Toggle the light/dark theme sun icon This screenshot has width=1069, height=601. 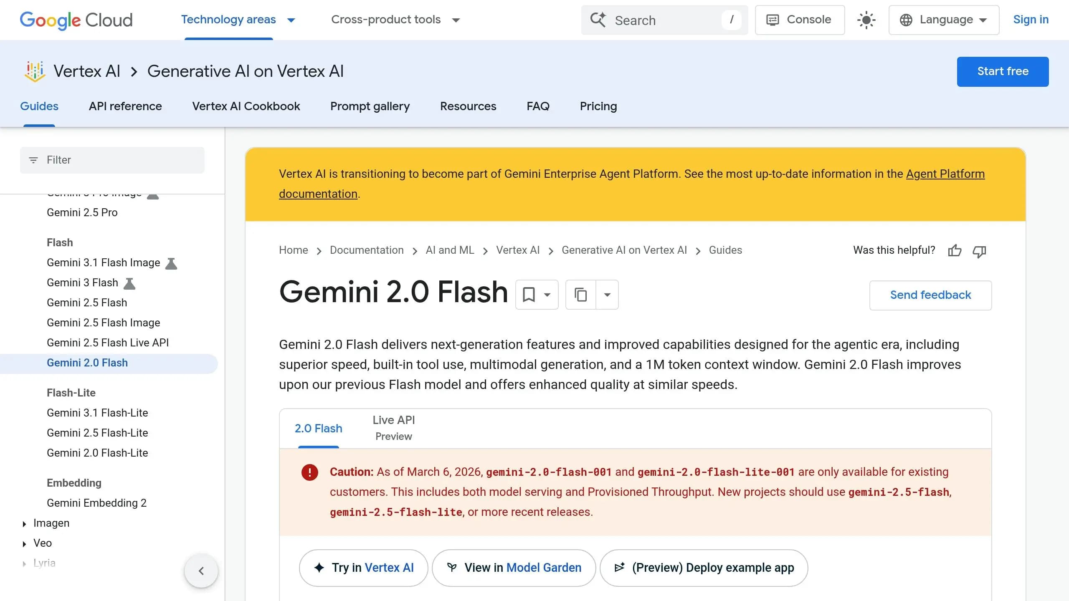[x=866, y=20]
